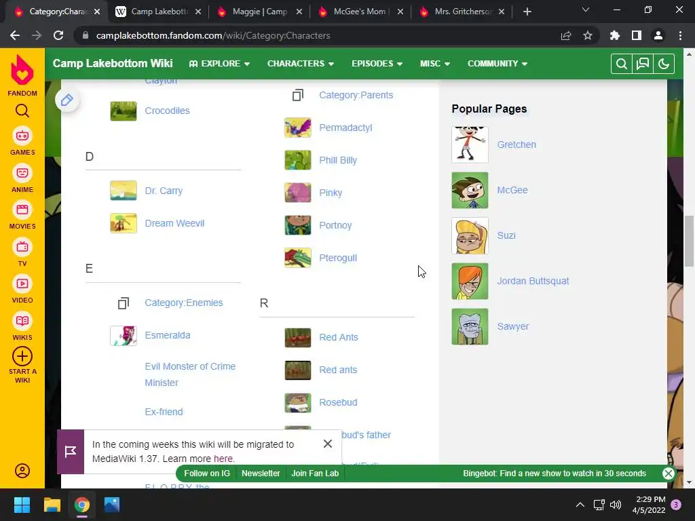Viewport: 695px width, 521px height.
Task: Switch to Camp Lakebottom Wikipedia tab
Action: point(157,12)
